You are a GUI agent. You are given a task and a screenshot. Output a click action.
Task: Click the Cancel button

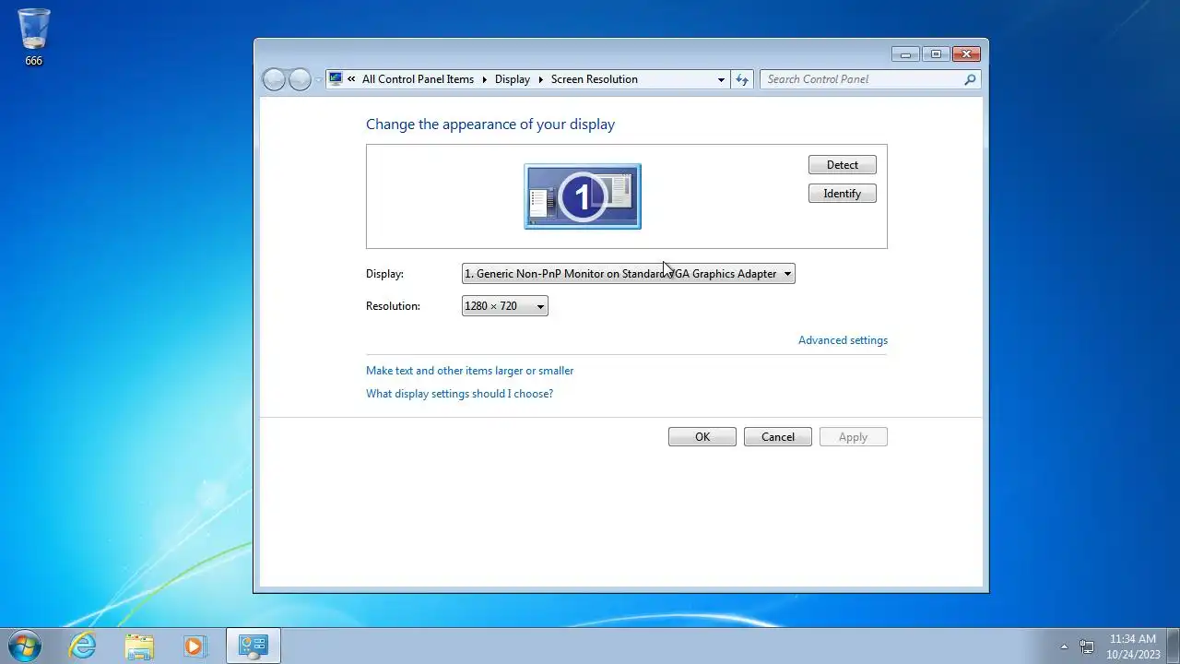coord(778,437)
